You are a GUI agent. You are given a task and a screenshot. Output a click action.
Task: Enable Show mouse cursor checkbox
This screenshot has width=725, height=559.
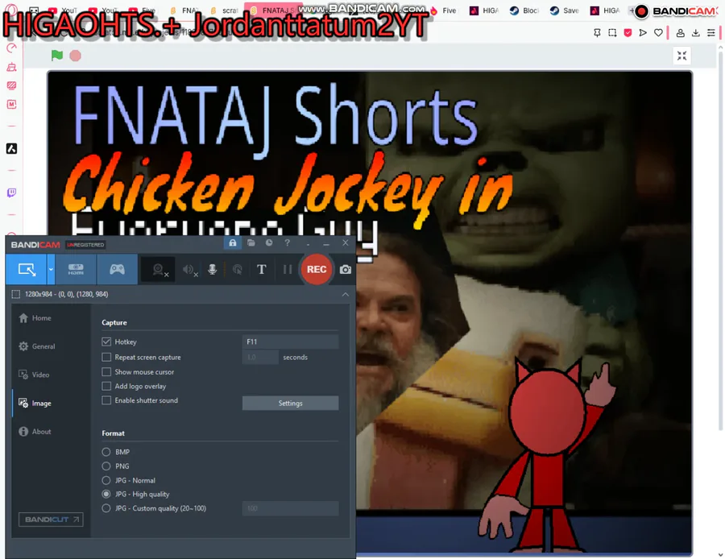pyautogui.click(x=106, y=372)
